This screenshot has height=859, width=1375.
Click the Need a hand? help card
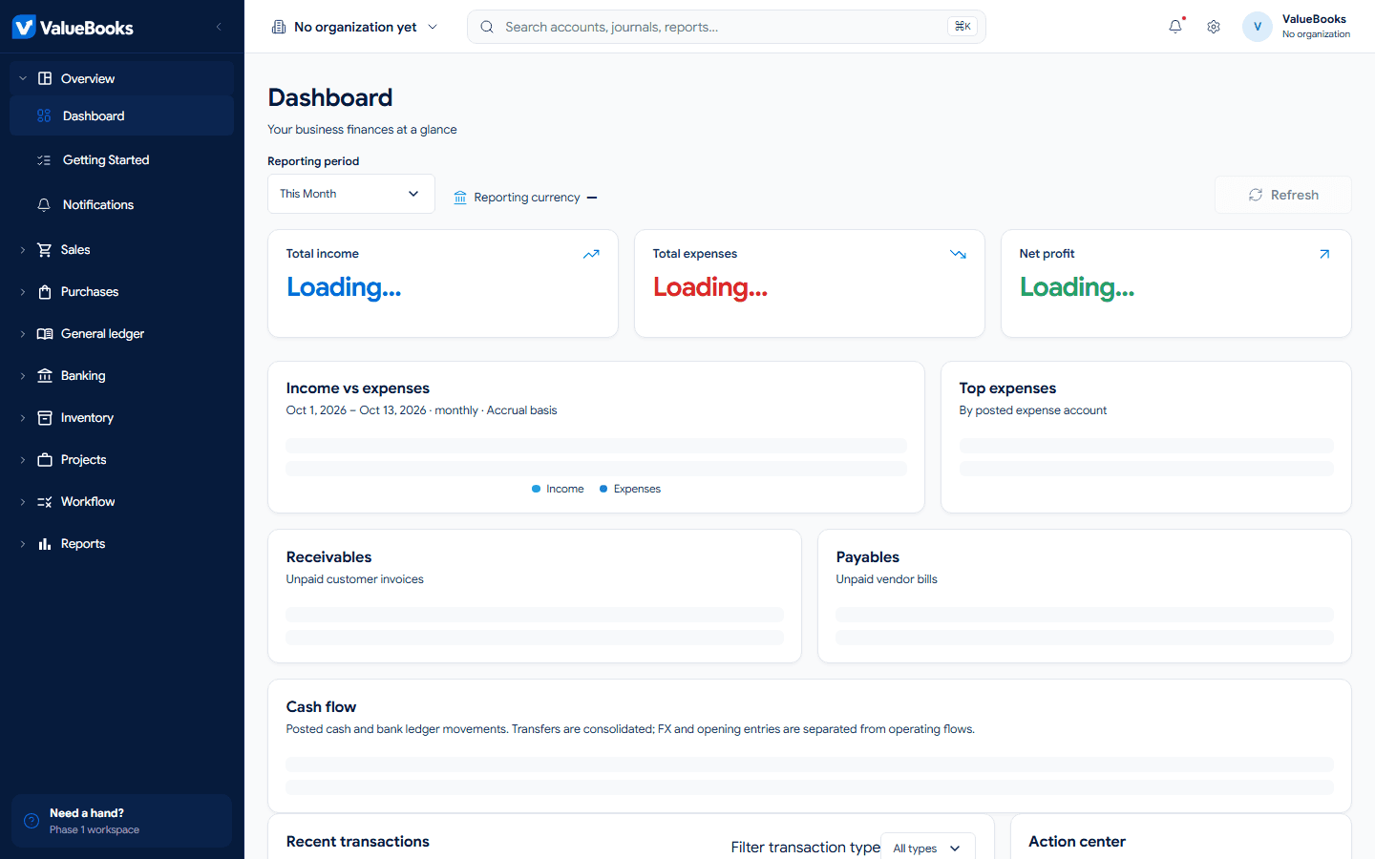coord(121,821)
